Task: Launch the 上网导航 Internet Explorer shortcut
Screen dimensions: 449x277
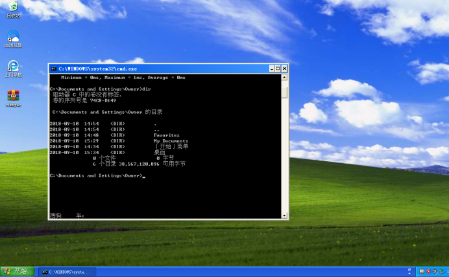Action: pos(13,69)
